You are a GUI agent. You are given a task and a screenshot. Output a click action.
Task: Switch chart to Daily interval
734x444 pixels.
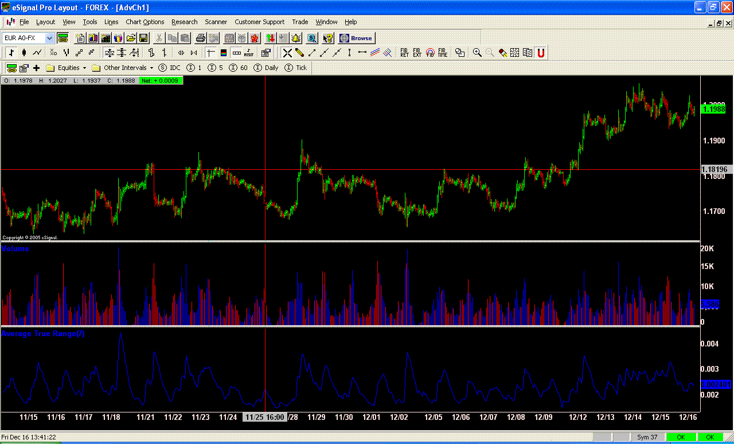coord(267,68)
